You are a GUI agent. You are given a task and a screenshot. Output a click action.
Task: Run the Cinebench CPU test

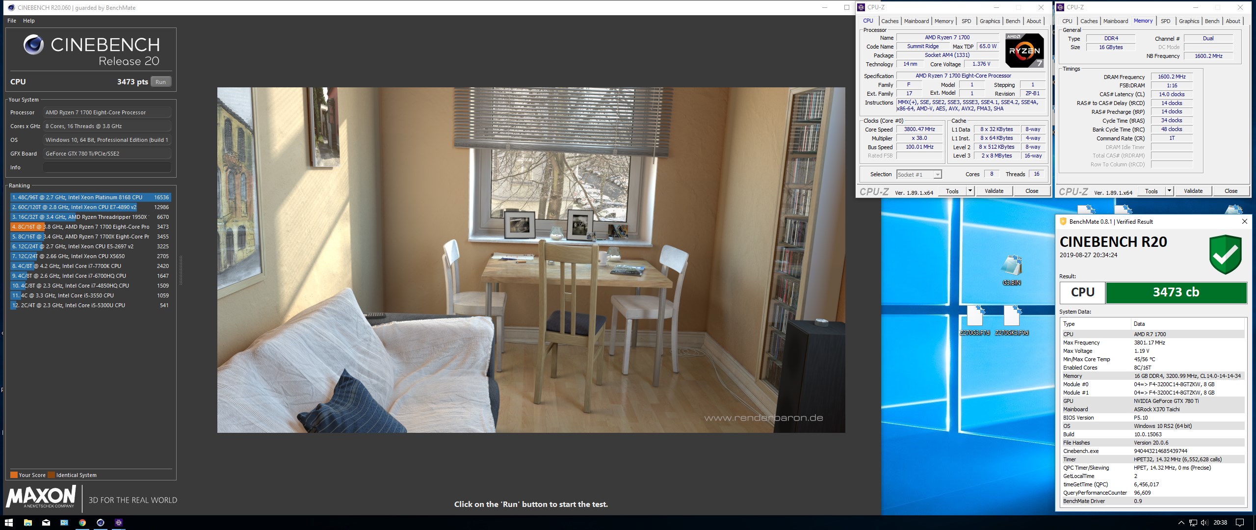coord(161,82)
